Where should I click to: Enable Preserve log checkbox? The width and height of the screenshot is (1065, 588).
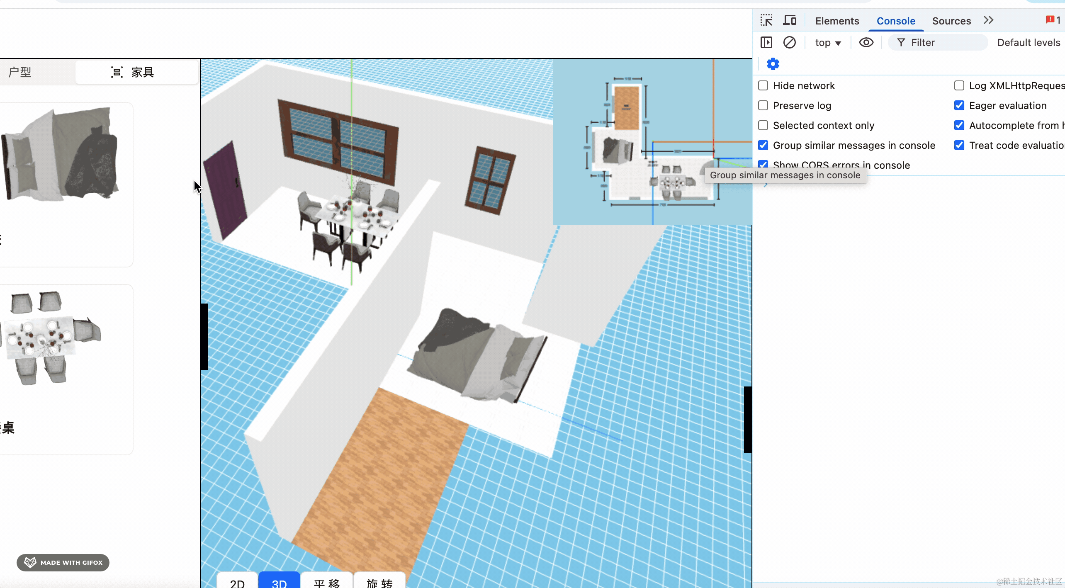pos(763,105)
